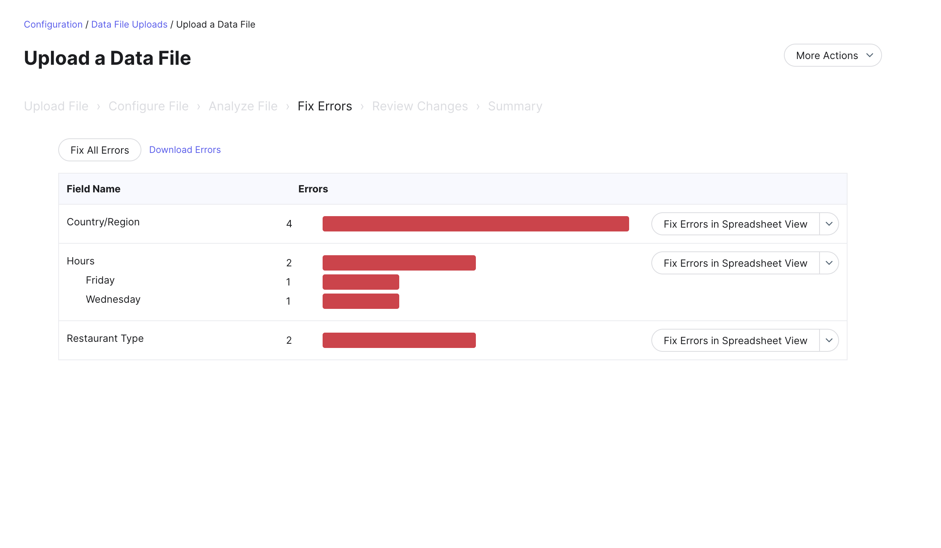Select the Configure File step
The width and height of the screenshot is (941, 548).
(148, 106)
